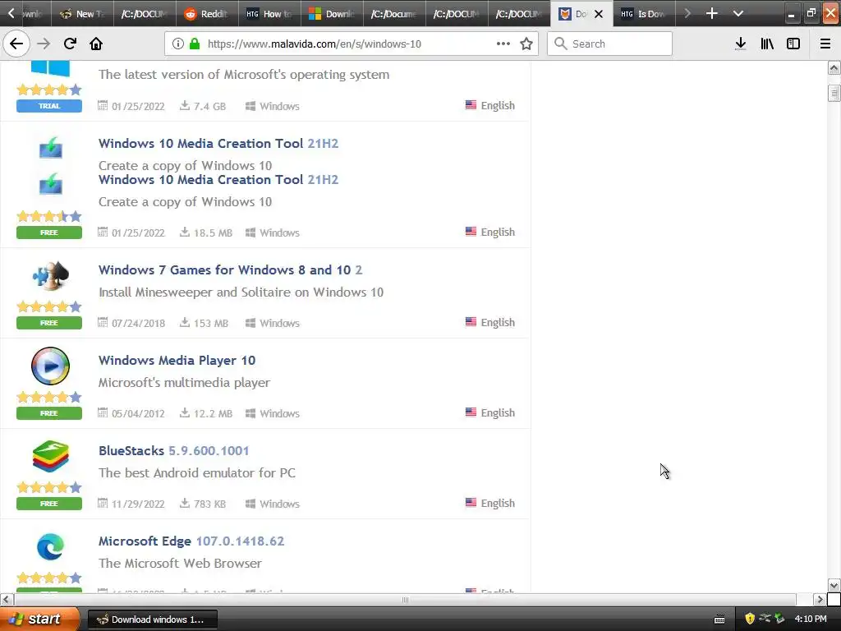The height and width of the screenshot is (631, 841).
Task: Reload the current malavida page
Action: tap(70, 44)
